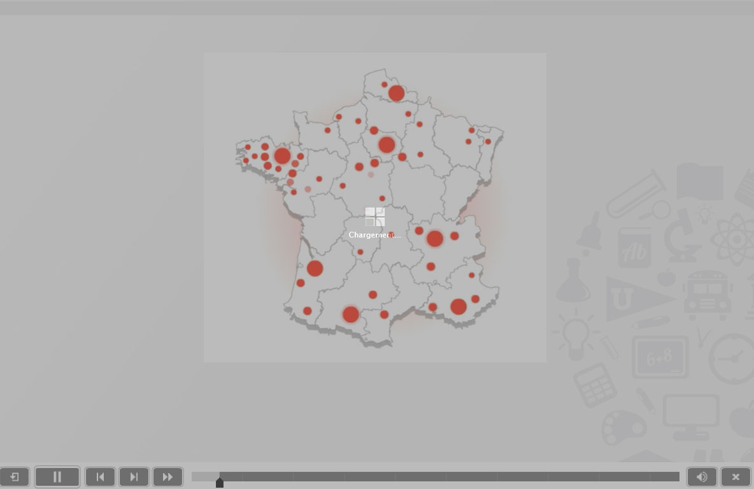
Task: Click the "Chargement..." loading text
Action: (374, 235)
